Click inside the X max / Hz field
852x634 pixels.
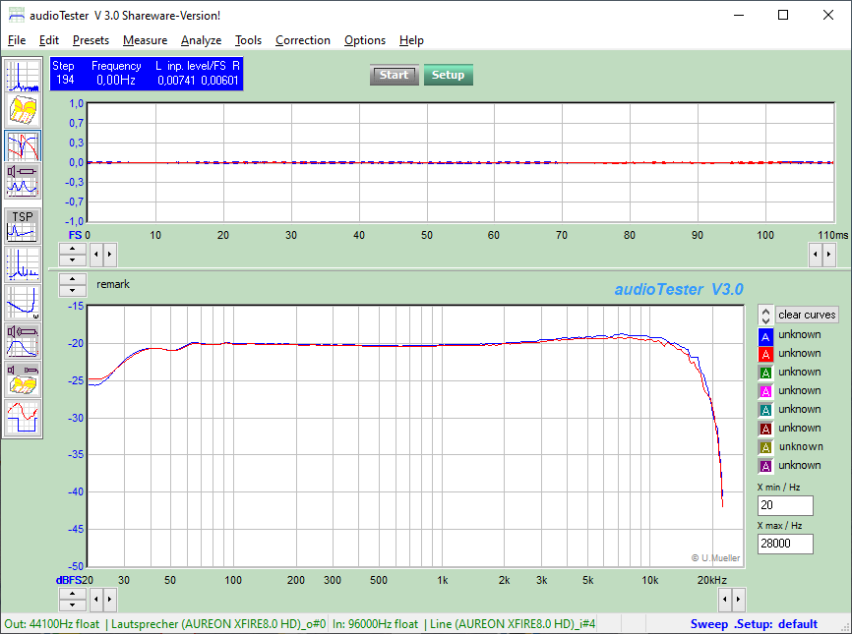(x=784, y=544)
